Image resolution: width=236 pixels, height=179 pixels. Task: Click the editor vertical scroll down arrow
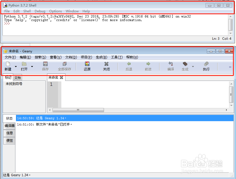(x=231, y=106)
